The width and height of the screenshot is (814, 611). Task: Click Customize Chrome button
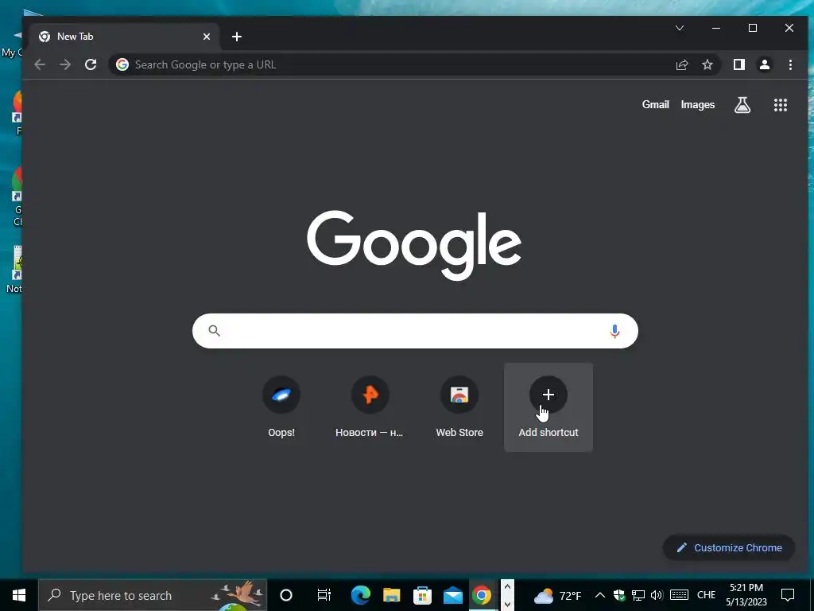coord(729,547)
